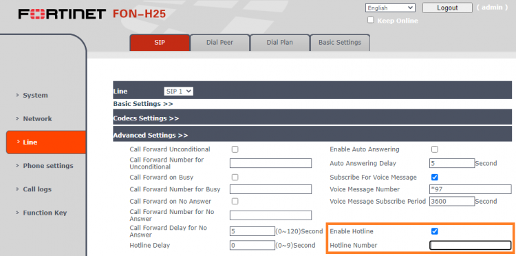
Task: Enable Call Forward on No Answer checkbox
Action: pyautogui.click(x=235, y=201)
